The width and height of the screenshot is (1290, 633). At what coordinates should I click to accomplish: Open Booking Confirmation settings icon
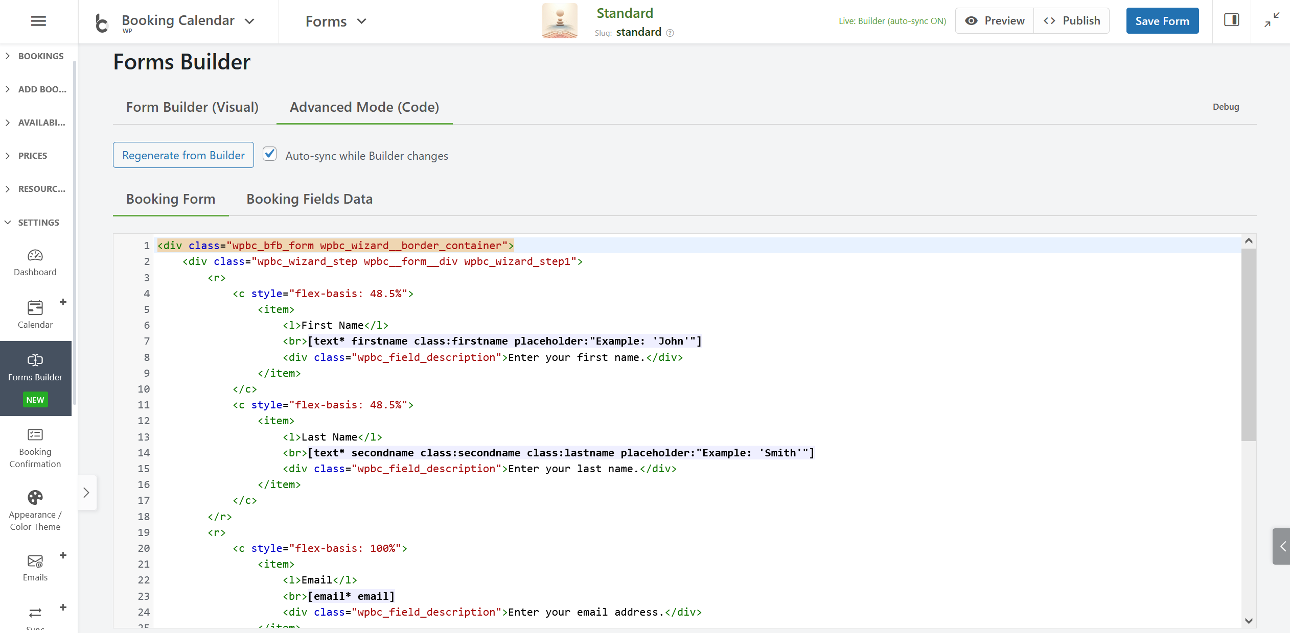[35, 435]
